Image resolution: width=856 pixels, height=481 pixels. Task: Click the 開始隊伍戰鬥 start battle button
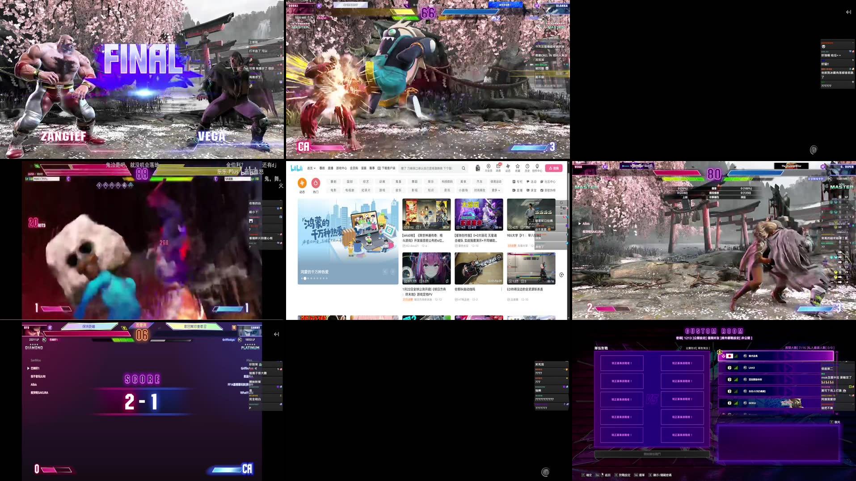click(x=653, y=453)
